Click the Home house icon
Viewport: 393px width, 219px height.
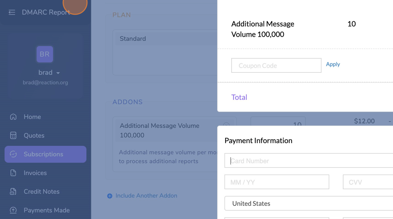[13, 117]
